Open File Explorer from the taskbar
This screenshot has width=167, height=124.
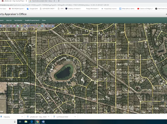[26, 122]
